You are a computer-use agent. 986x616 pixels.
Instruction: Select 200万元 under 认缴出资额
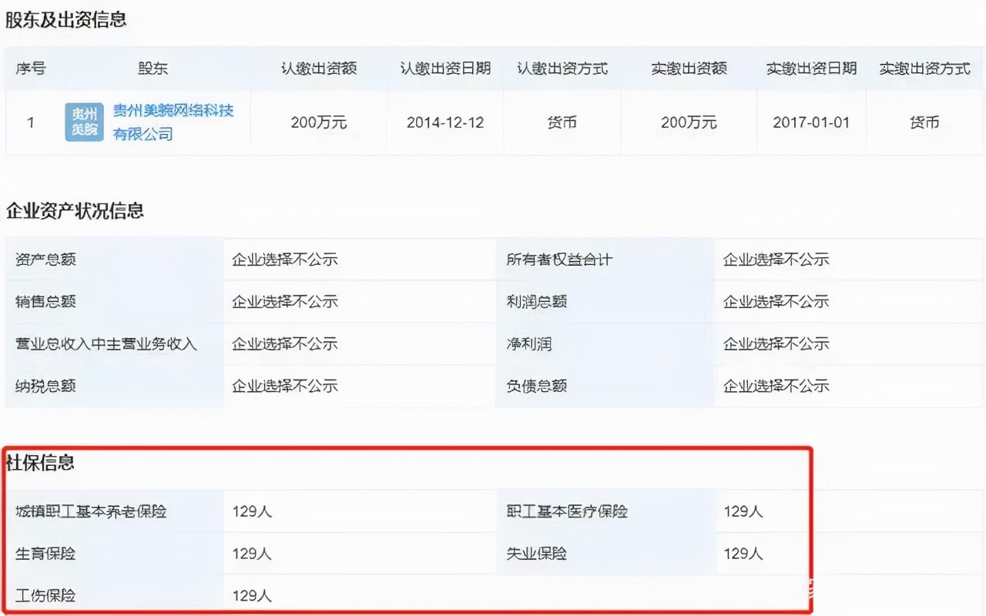(x=319, y=122)
